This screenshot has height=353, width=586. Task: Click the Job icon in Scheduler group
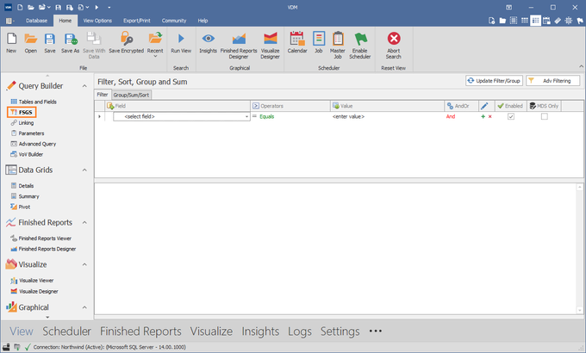click(x=318, y=43)
